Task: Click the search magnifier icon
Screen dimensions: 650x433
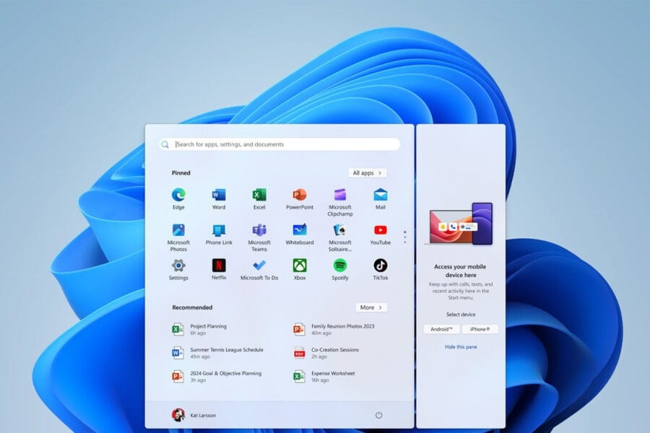Action: click(x=165, y=144)
